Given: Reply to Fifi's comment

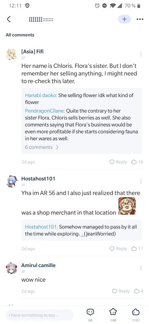Looking at the screenshot, I should point(118,162).
